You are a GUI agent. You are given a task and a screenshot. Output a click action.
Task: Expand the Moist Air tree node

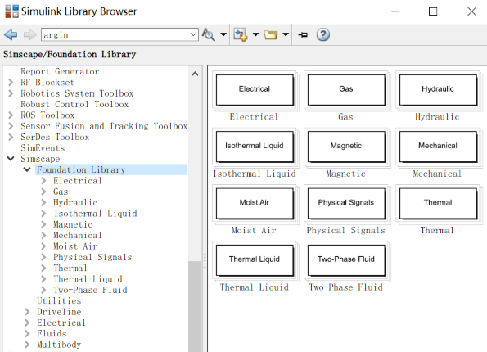(43, 246)
